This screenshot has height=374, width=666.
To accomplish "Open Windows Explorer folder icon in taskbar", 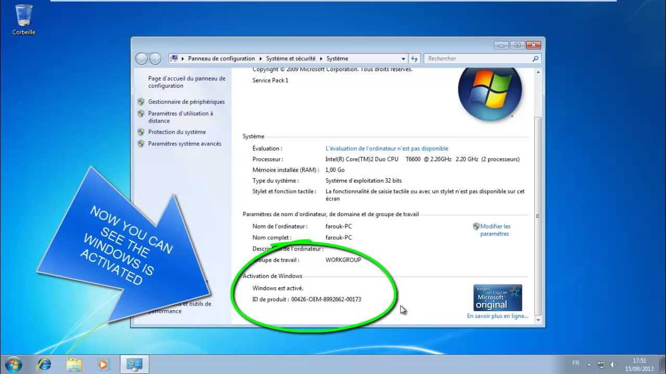I will tap(74, 364).
